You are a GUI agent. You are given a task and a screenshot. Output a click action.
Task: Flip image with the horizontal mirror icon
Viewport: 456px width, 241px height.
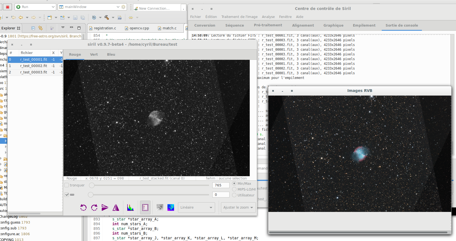[x=116, y=207]
